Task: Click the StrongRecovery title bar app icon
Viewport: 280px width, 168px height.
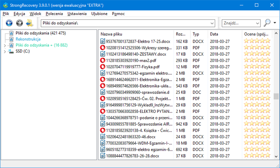Action: [5, 5]
